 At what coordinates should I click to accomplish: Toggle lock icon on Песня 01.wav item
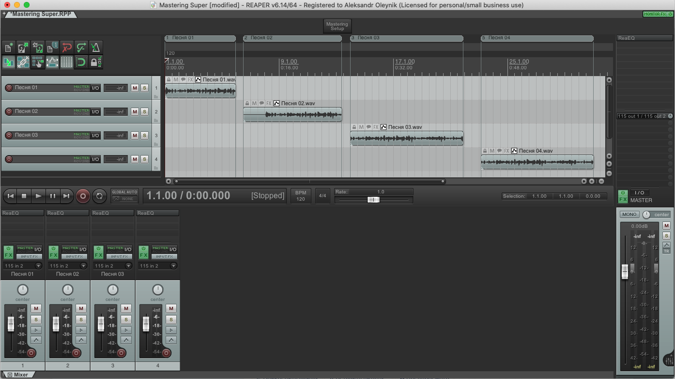(169, 79)
